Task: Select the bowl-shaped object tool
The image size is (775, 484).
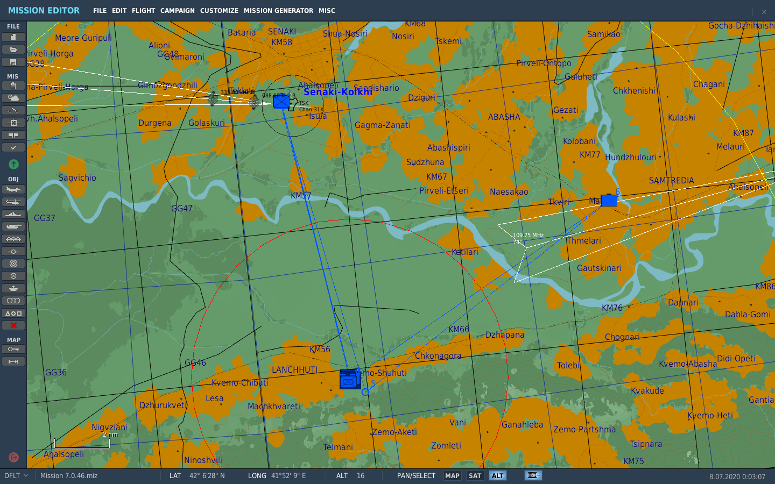Action: (13, 288)
